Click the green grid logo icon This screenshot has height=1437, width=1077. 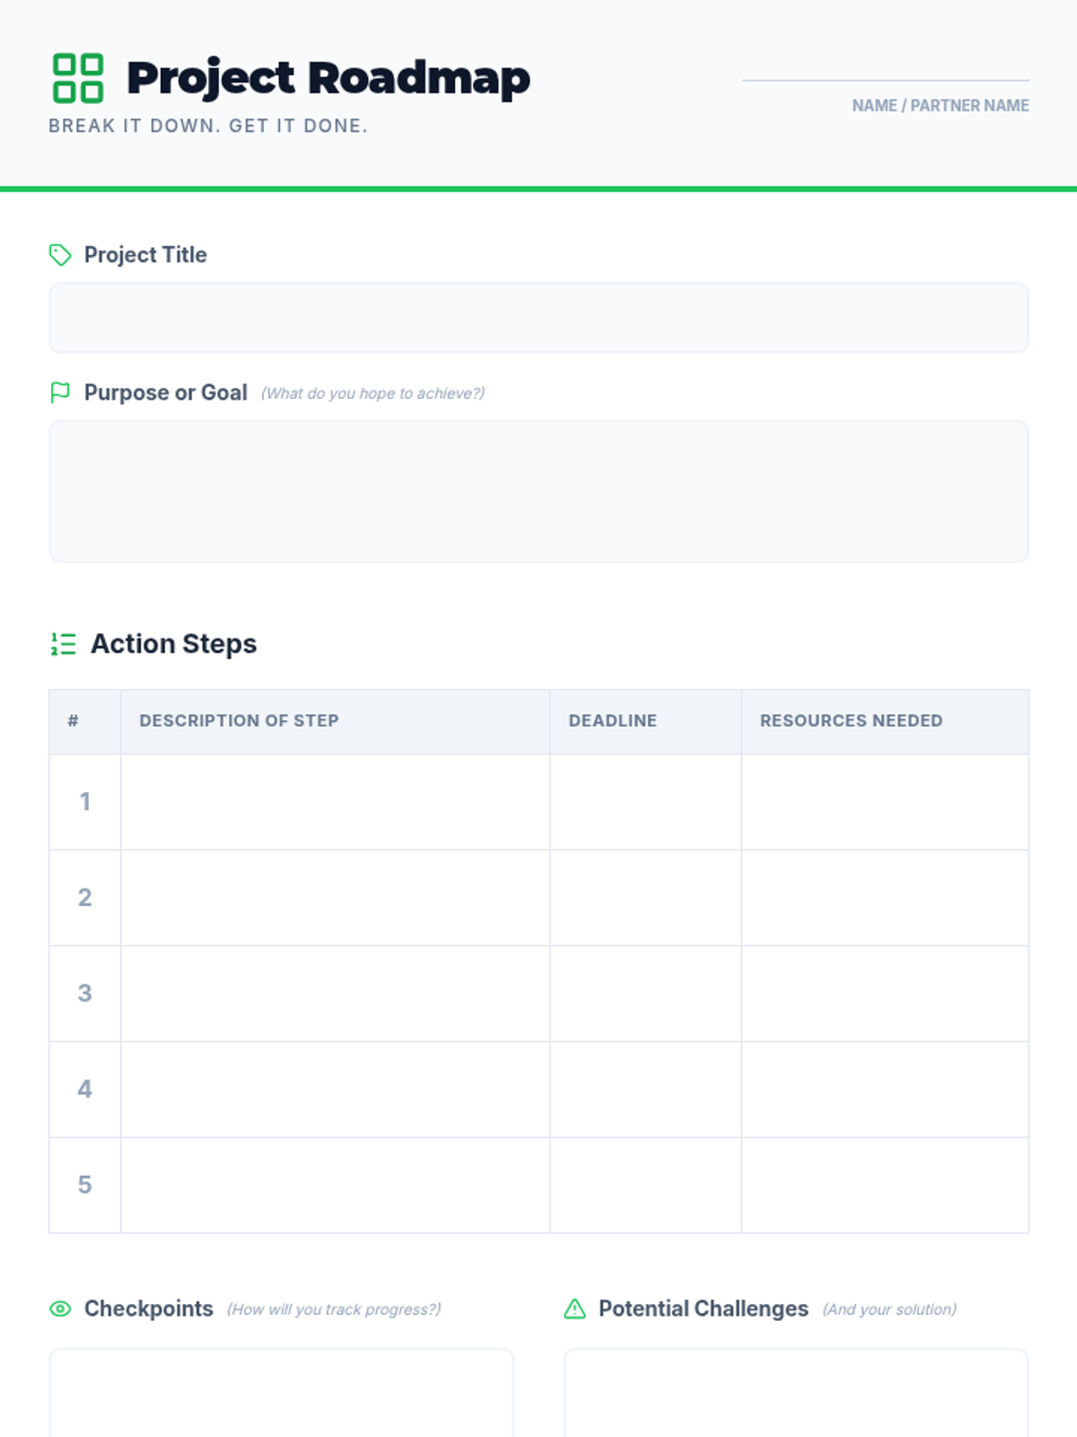pyautogui.click(x=78, y=78)
